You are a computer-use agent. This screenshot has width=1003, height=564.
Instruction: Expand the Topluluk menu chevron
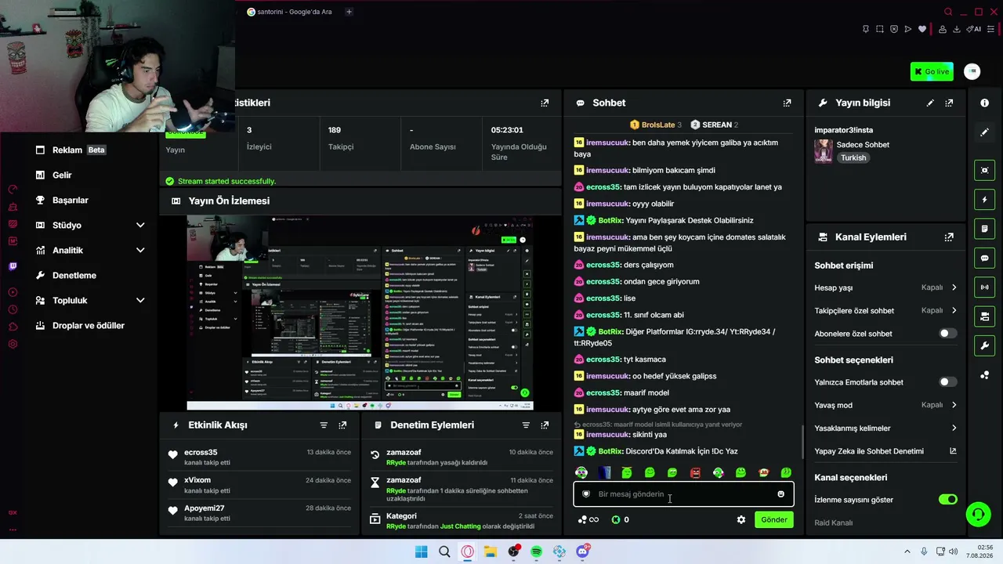click(140, 300)
